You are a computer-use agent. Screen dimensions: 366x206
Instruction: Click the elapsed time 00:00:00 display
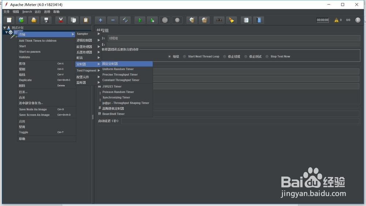(x=322, y=20)
